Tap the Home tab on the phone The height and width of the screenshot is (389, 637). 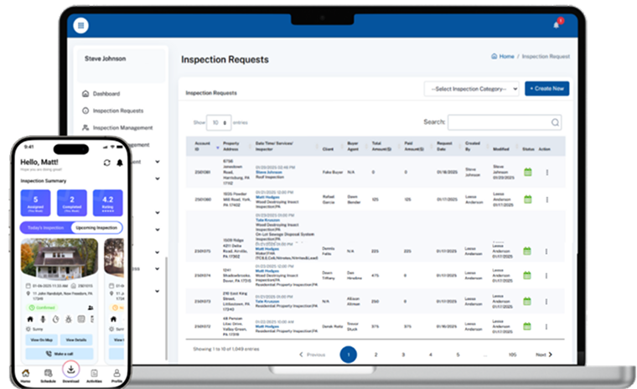coord(26,376)
